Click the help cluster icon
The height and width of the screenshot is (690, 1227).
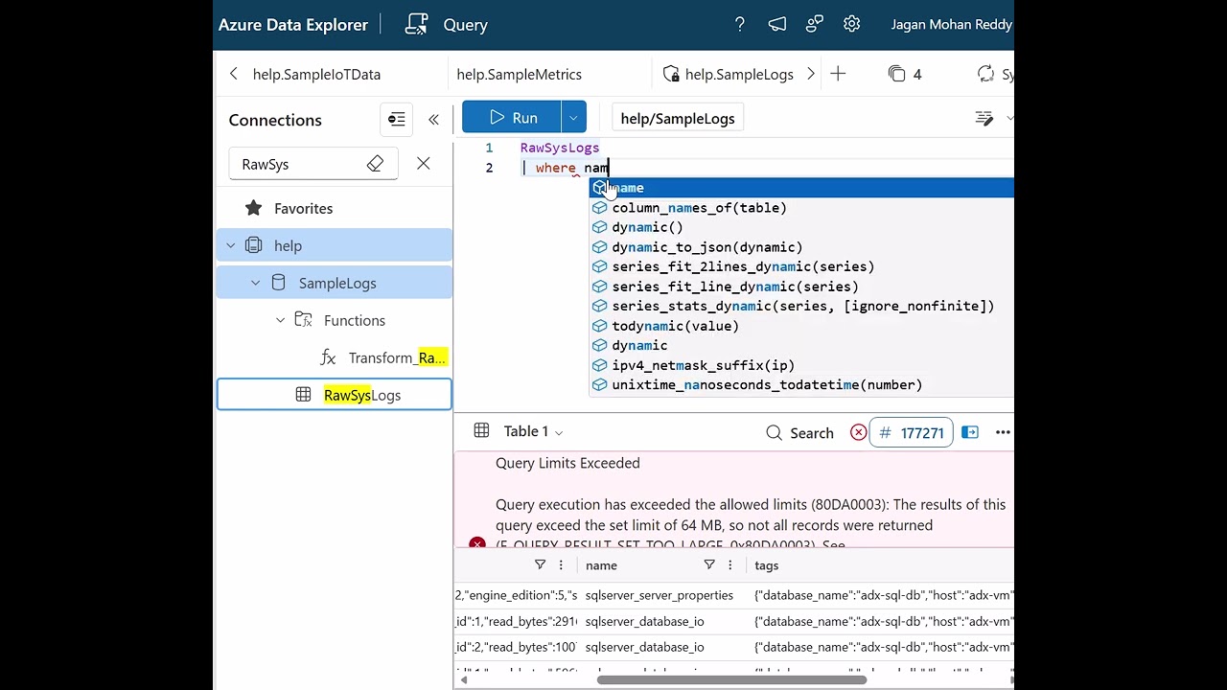[x=254, y=245]
